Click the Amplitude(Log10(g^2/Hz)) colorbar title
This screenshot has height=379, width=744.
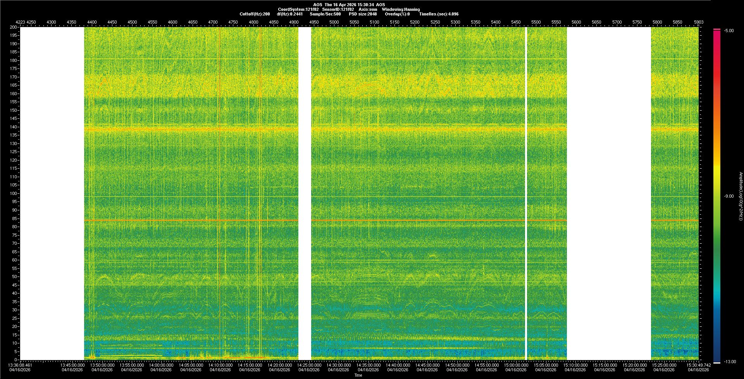741,196
